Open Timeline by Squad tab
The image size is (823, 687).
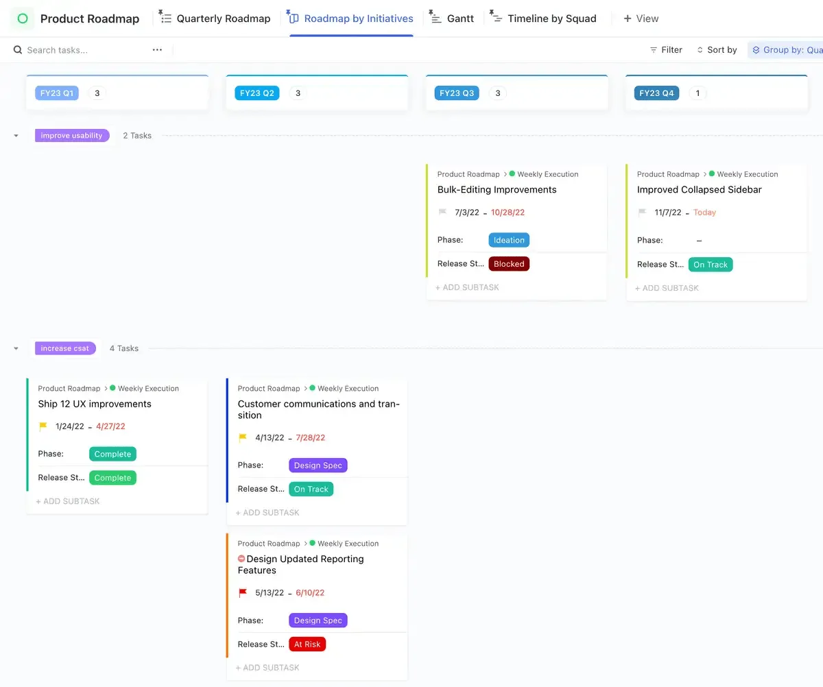(x=543, y=19)
